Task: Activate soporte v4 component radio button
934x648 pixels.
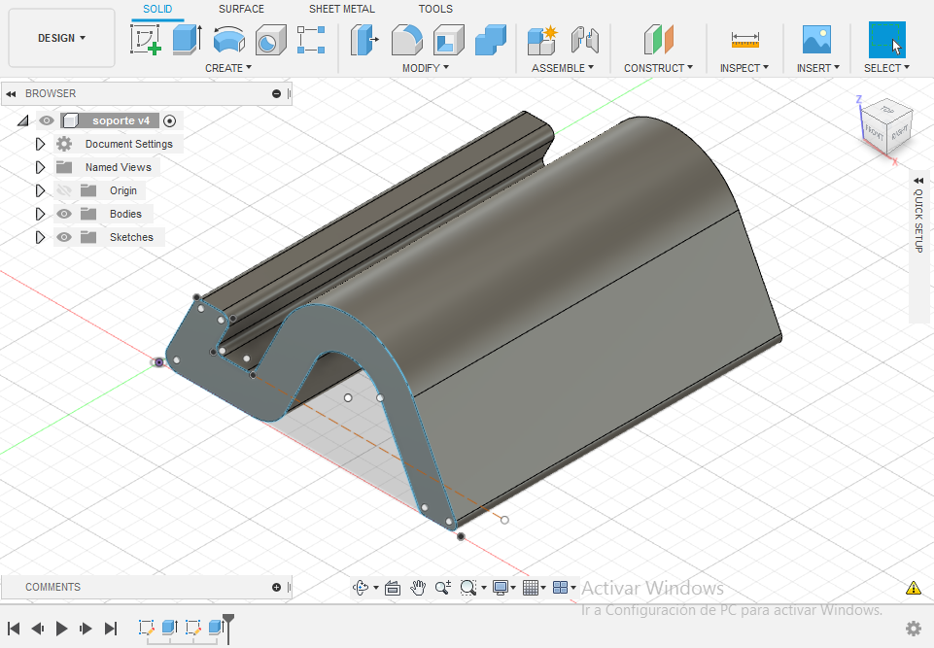Action: click(x=170, y=120)
